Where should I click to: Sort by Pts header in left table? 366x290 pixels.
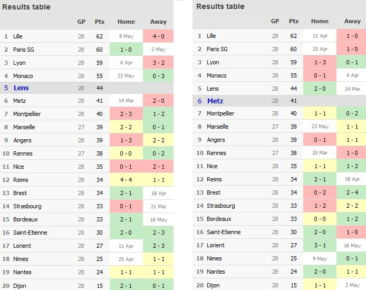tap(100, 22)
